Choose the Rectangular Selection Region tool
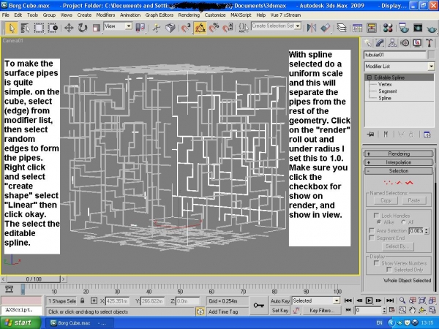The height and width of the screenshot is (329, 439). coord(39,28)
